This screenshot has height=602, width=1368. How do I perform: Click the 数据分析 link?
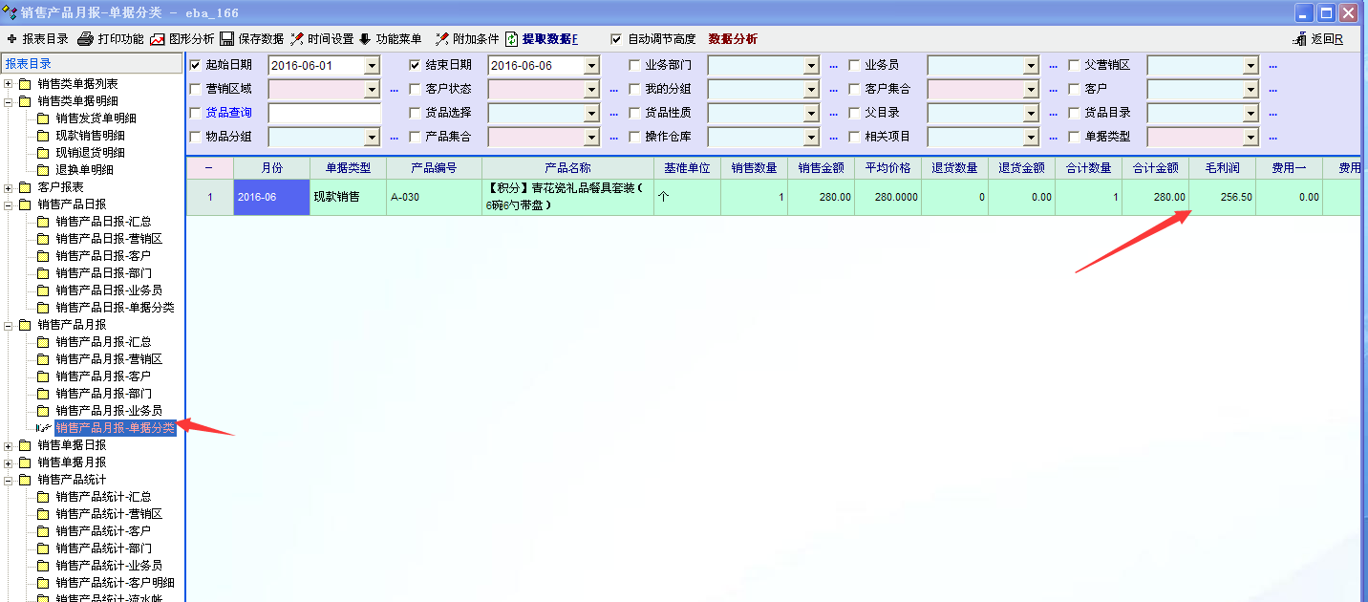(x=733, y=39)
